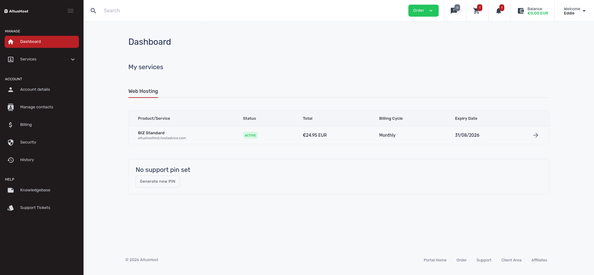The image size is (594, 275).
Task: Click the BIZ Standard service name
Action: pyautogui.click(x=151, y=133)
